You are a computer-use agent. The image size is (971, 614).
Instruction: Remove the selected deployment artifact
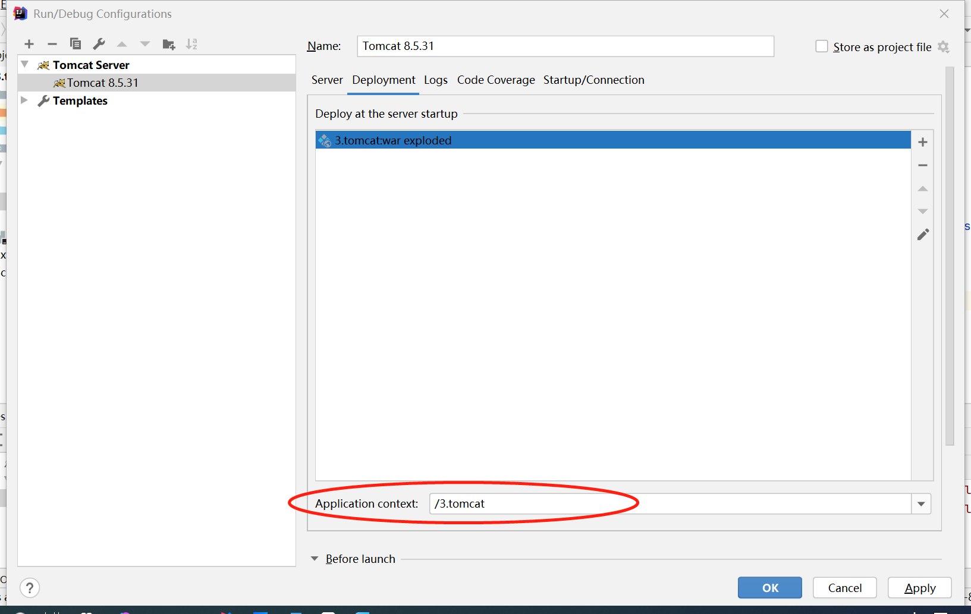(923, 165)
